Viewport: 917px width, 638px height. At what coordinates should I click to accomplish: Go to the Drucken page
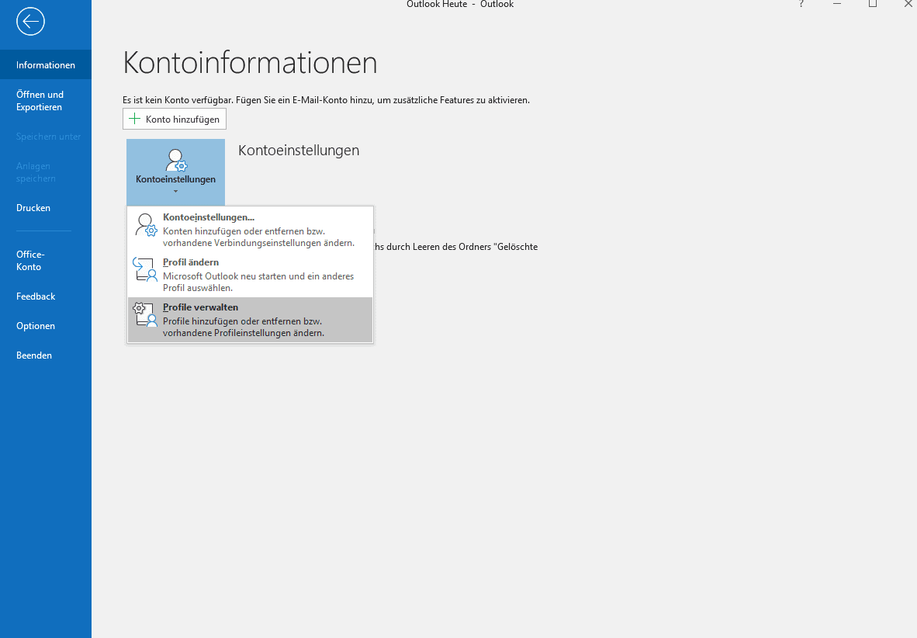coord(46,208)
